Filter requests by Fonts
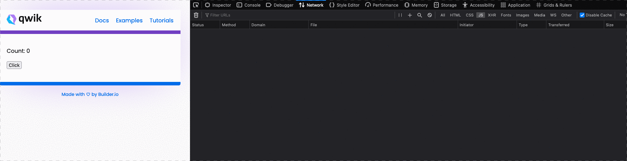The height and width of the screenshot is (161, 627). [x=506, y=15]
